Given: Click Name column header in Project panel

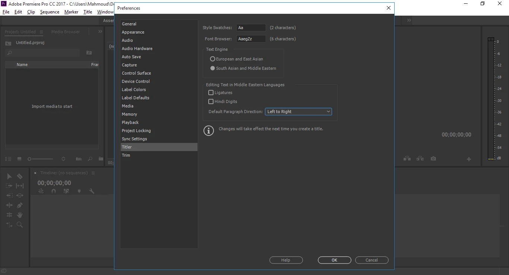Looking at the screenshot, I should (22, 65).
